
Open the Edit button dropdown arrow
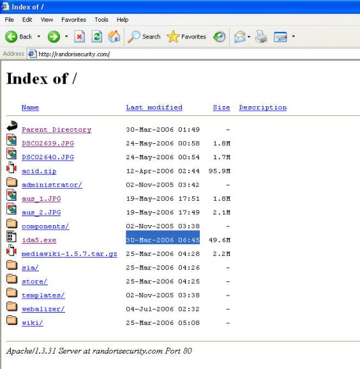(x=294, y=36)
